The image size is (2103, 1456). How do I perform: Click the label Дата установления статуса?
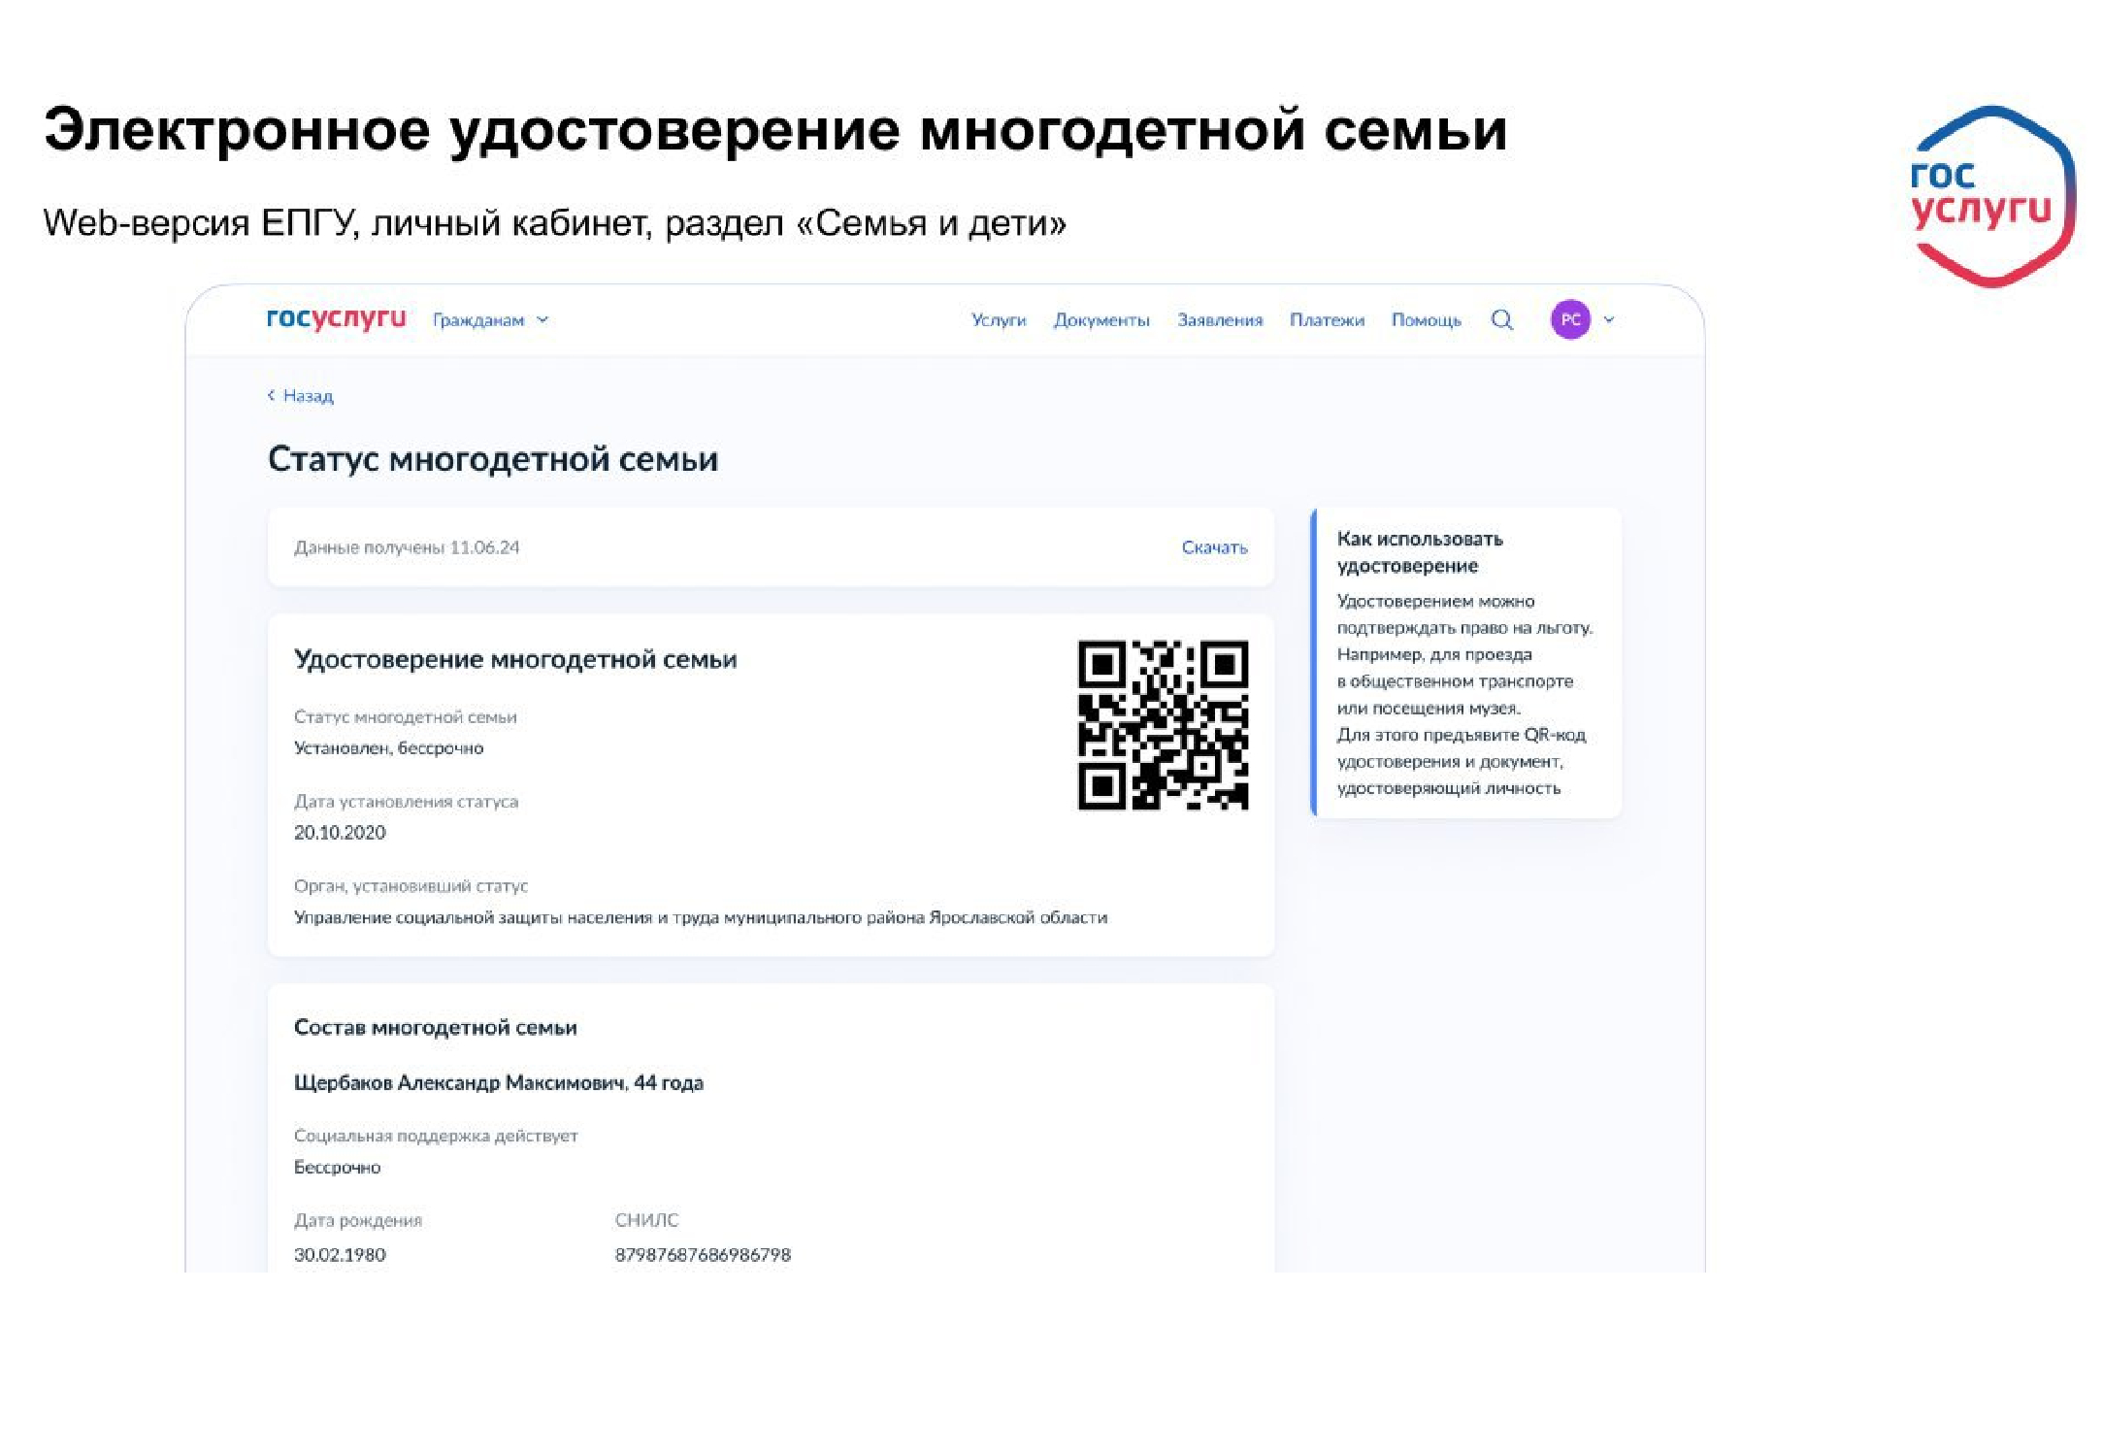[407, 802]
